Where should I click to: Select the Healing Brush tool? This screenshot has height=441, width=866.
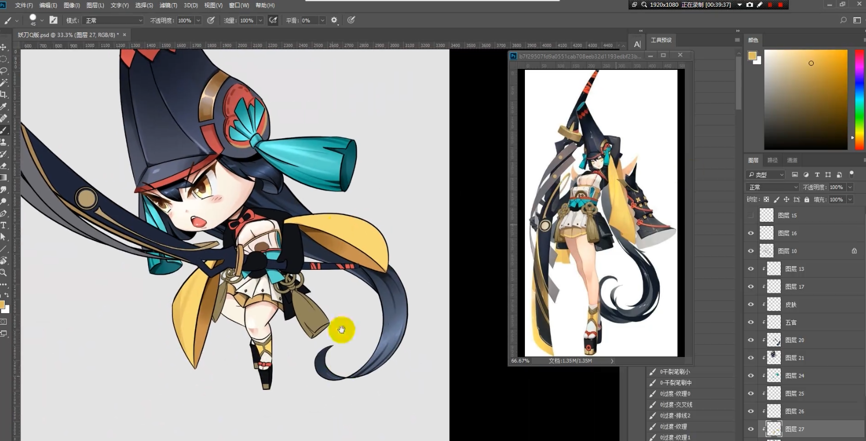pos(4,118)
